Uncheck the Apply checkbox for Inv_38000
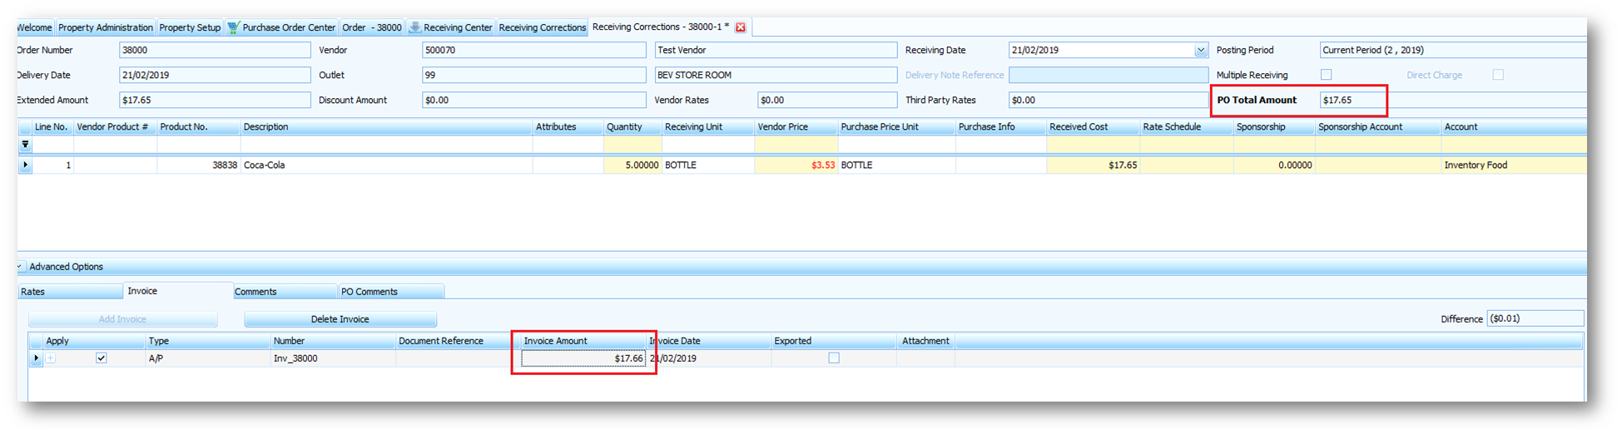The height and width of the screenshot is (429, 1622). pyautogui.click(x=101, y=358)
